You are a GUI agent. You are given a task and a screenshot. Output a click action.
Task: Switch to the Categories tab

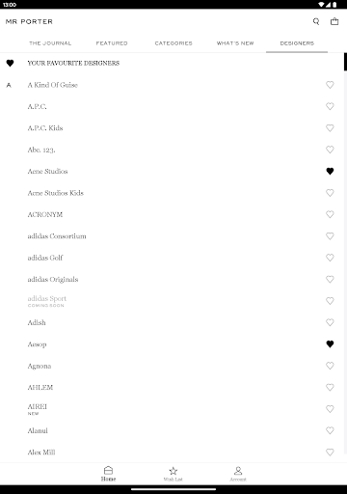click(x=173, y=43)
